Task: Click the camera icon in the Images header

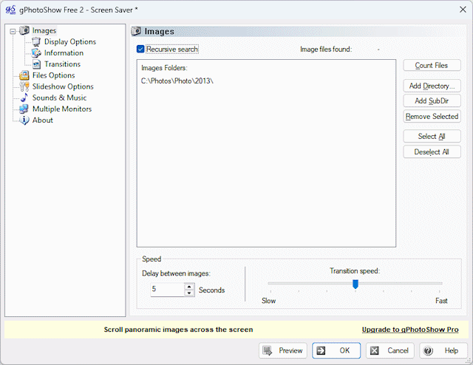Action: point(136,31)
